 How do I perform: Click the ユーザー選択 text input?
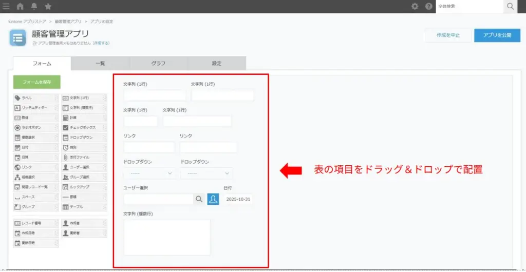(x=158, y=199)
